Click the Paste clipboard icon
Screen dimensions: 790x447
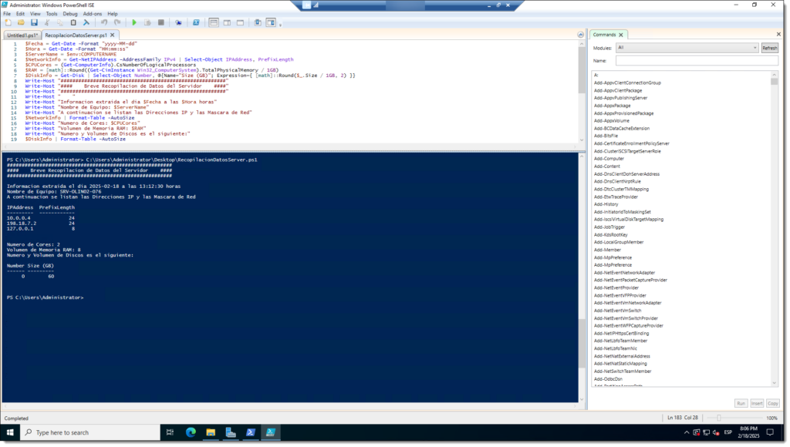(73, 22)
